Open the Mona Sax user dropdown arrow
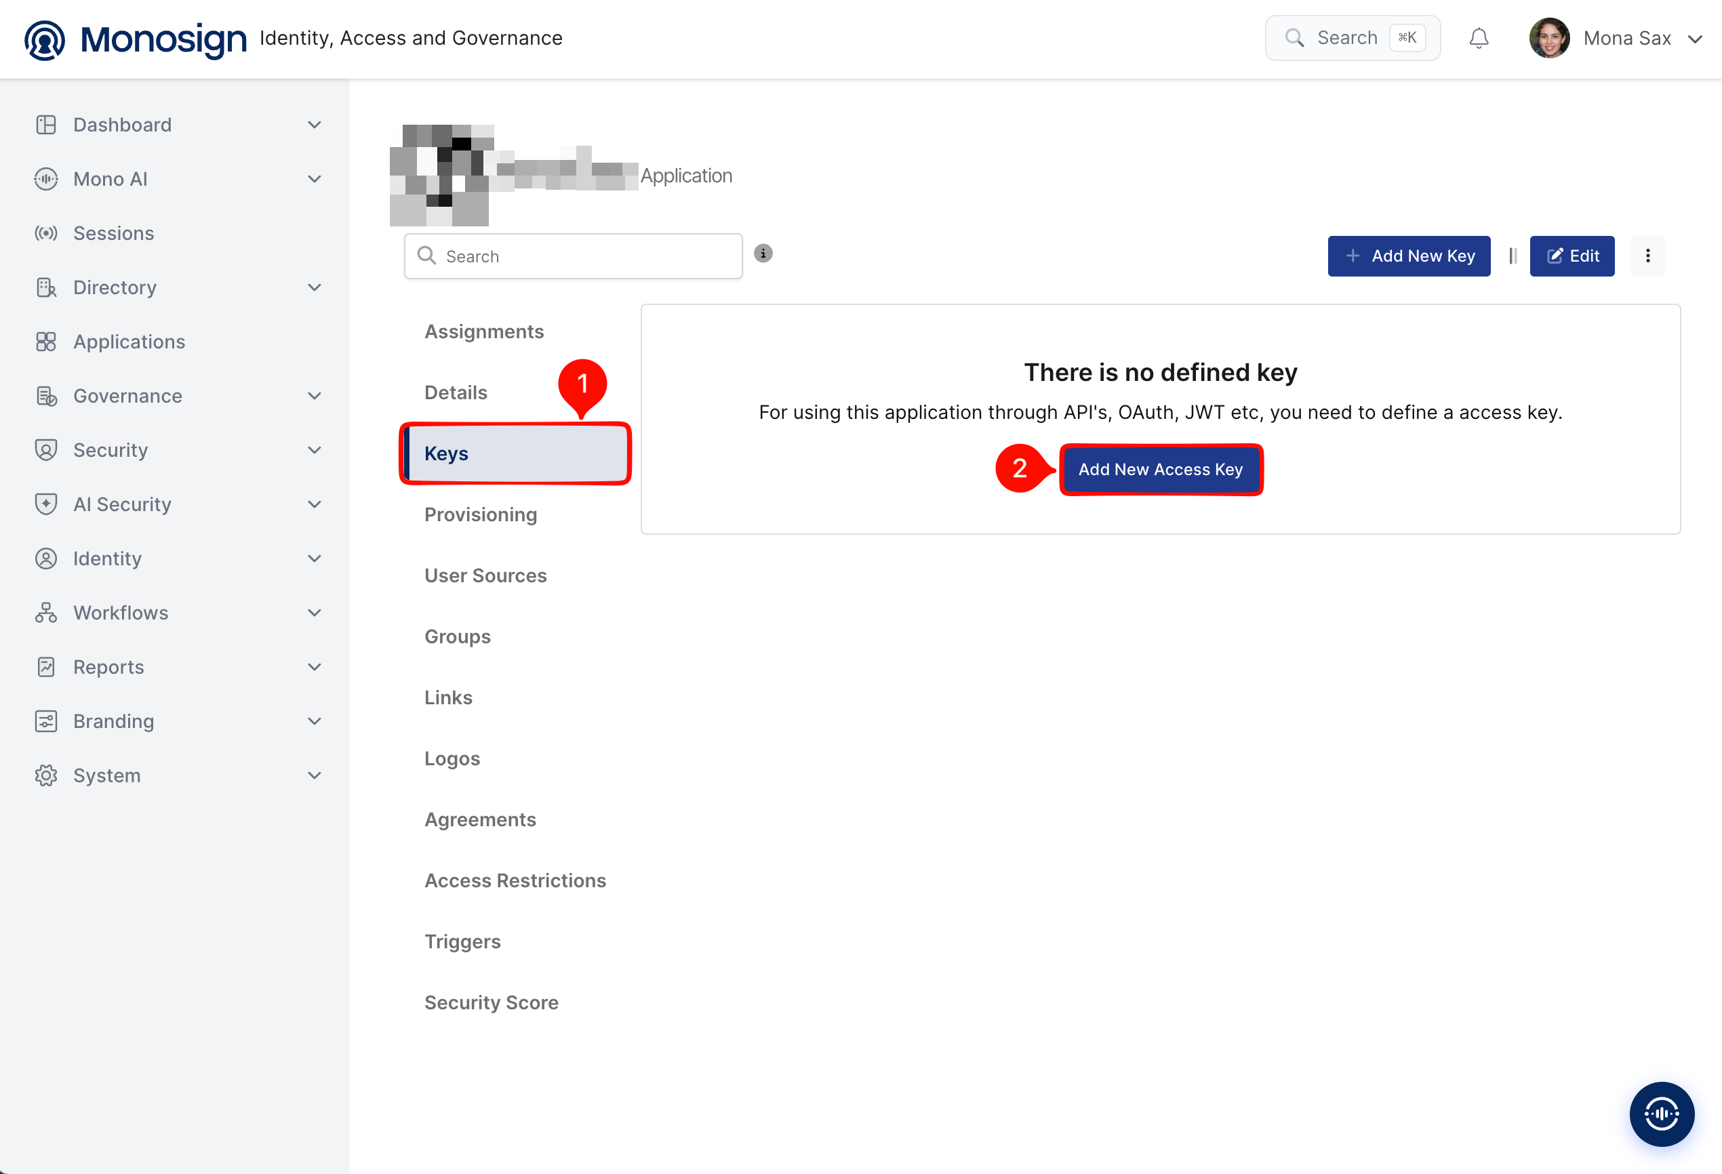The image size is (1722, 1174). coord(1695,39)
